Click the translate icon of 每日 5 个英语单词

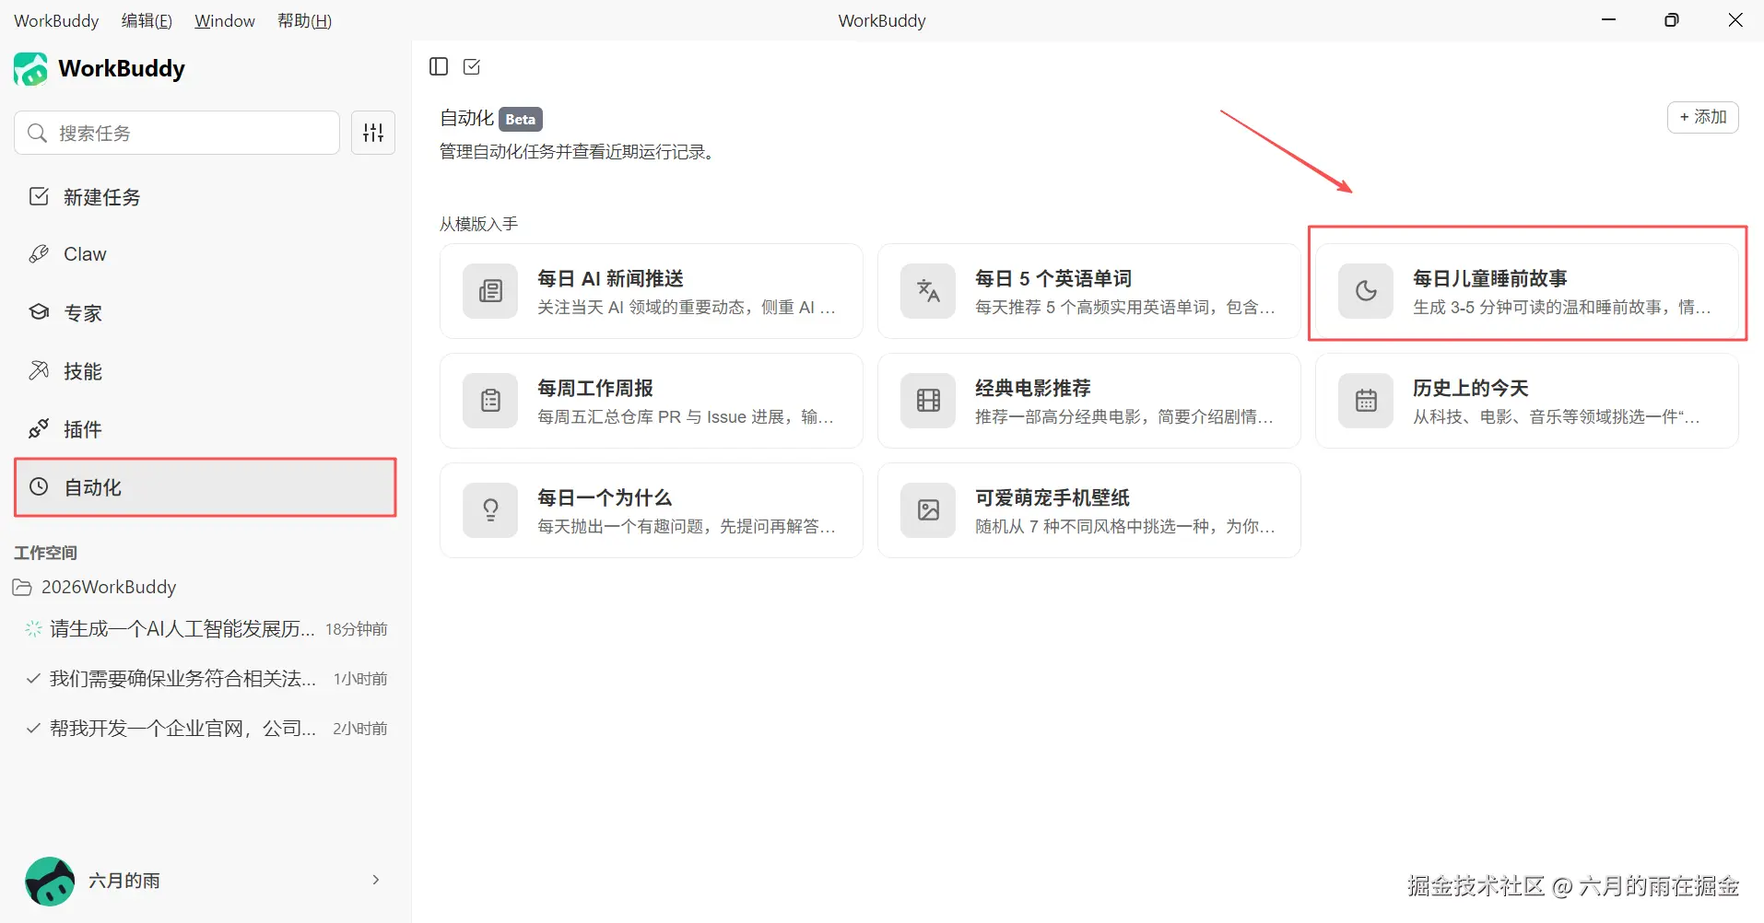coord(928,291)
